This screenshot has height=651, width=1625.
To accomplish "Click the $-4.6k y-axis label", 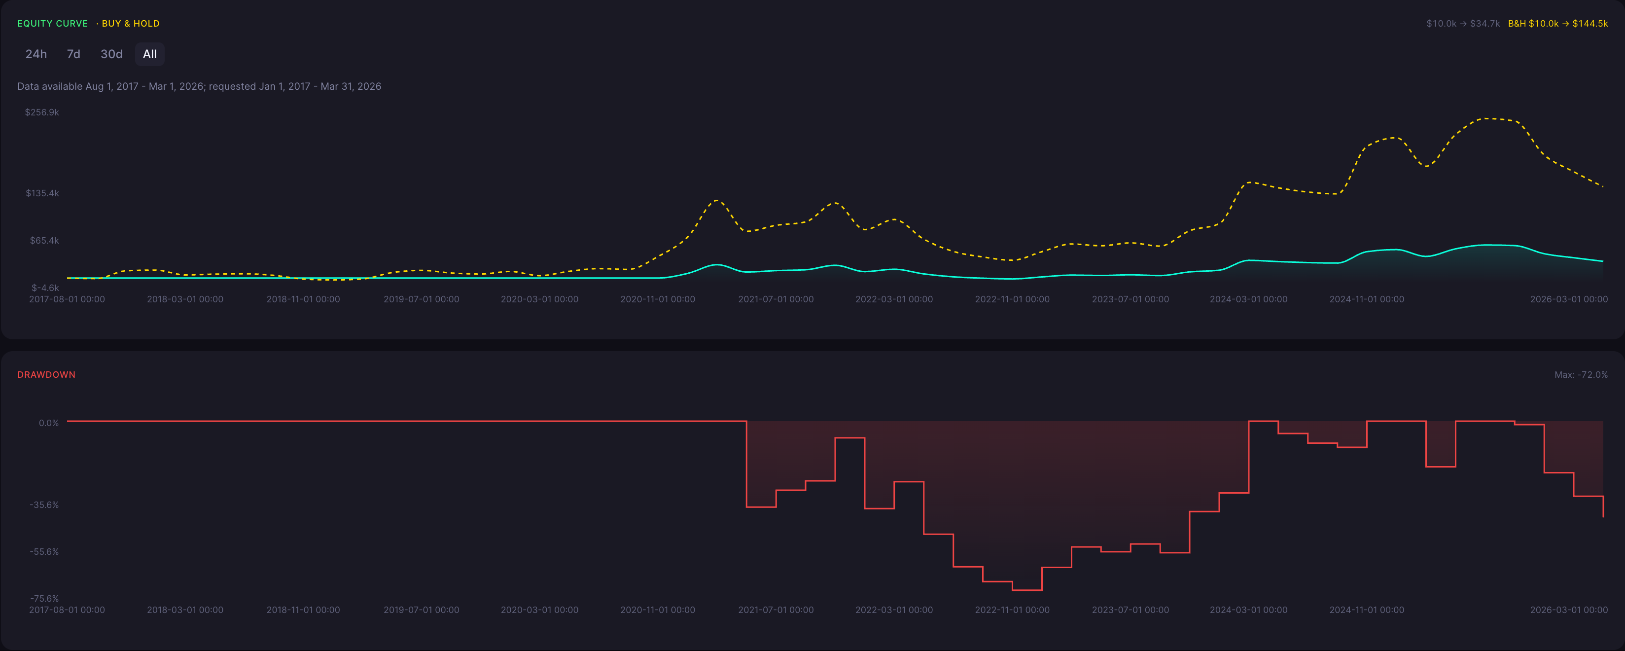I will click(45, 288).
